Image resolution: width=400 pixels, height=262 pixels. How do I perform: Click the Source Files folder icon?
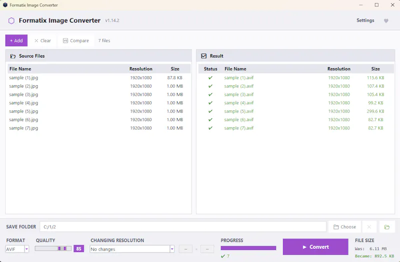click(x=13, y=56)
